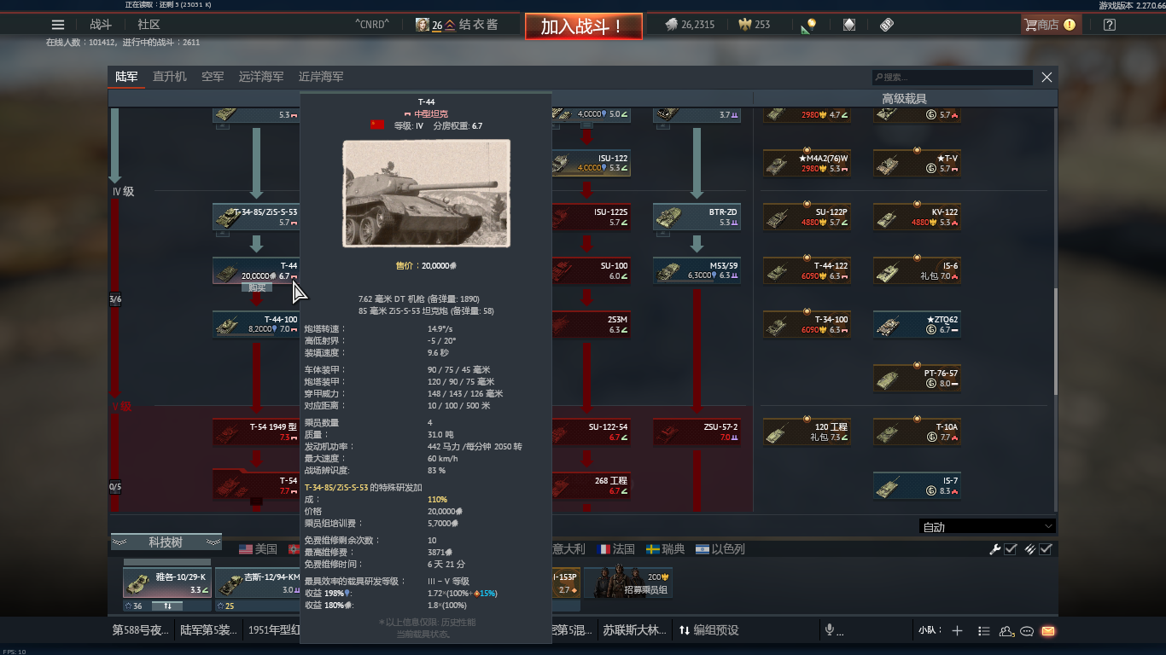Select the 瑞典 nation
The height and width of the screenshot is (655, 1166).
[666, 549]
